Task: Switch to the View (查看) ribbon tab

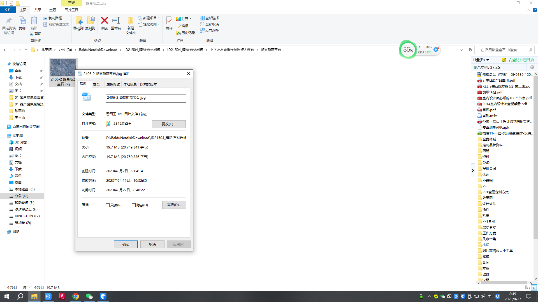Action: 53,10
